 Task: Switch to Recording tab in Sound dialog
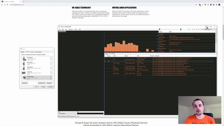coord(28,52)
